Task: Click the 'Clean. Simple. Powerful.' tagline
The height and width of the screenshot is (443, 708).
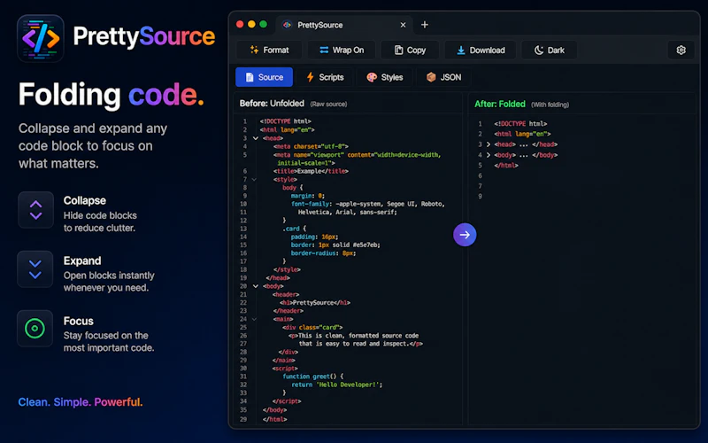Action: point(81,402)
